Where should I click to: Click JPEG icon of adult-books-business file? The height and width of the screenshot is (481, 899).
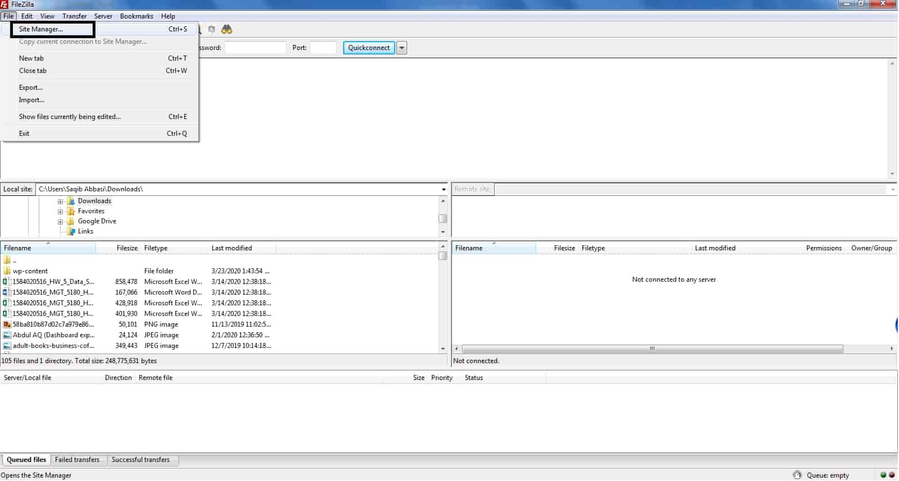(x=7, y=345)
